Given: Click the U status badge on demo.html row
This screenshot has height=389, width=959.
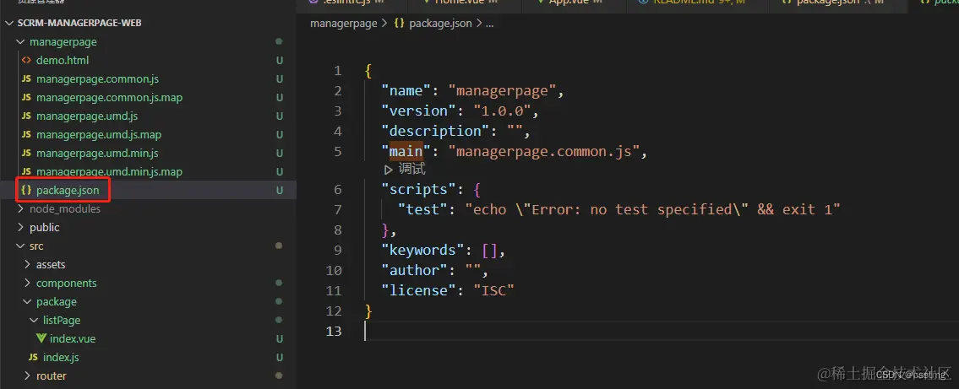Looking at the screenshot, I should tap(279, 61).
